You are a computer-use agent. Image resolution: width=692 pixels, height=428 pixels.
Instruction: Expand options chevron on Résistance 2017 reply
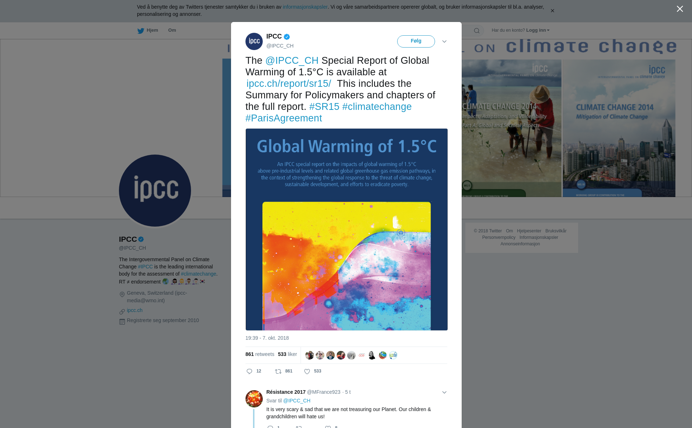(444, 392)
